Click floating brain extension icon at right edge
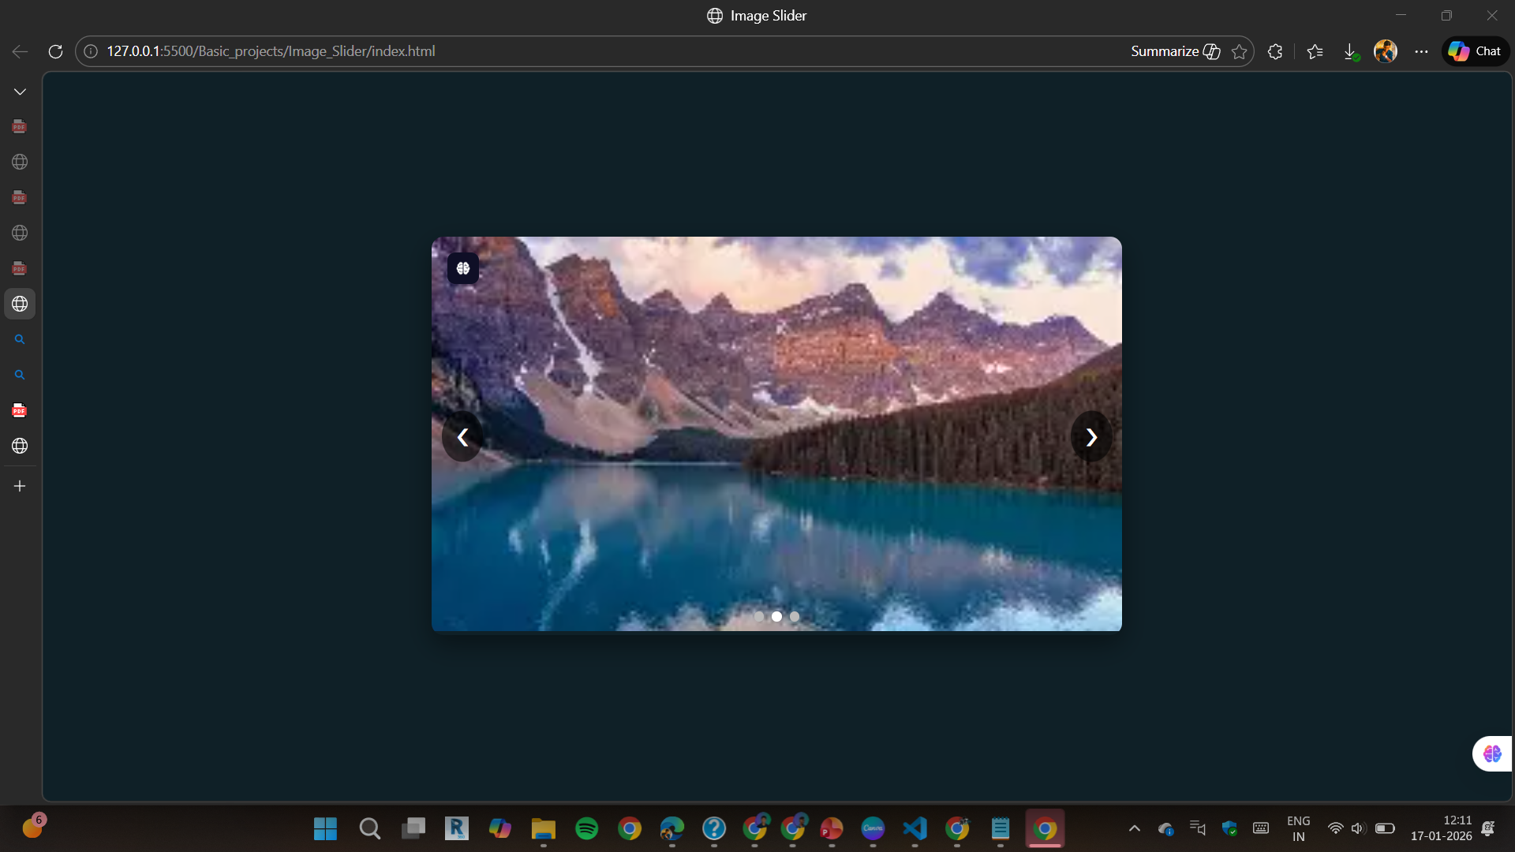Viewport: 1515px width, 852px height. (x=1492, y=753)
